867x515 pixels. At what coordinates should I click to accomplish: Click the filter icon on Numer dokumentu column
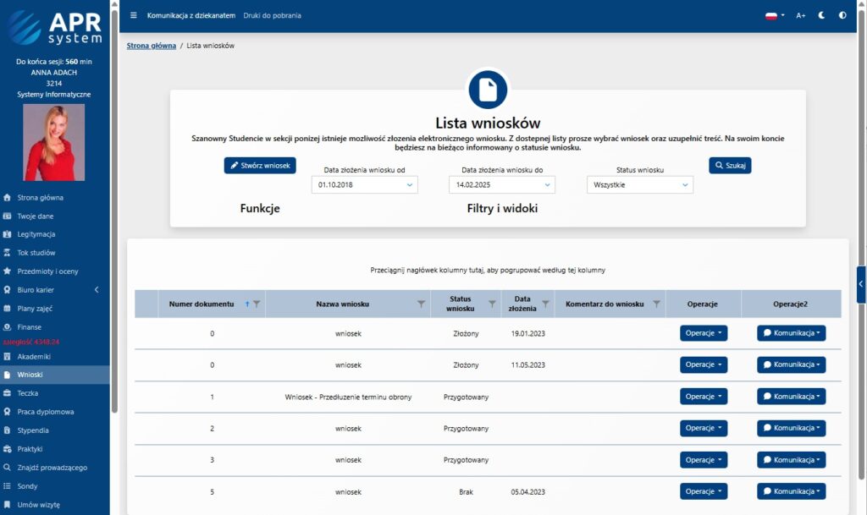pyautogui.click(x=257, y=304)
